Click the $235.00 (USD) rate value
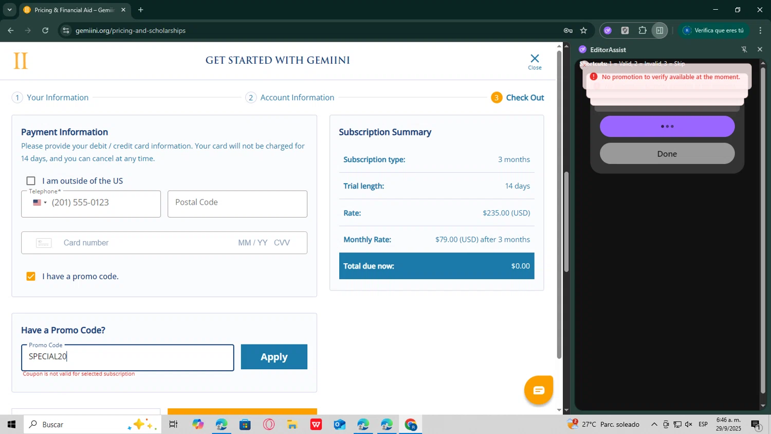771x434 pixels. [x=506, y=213]
